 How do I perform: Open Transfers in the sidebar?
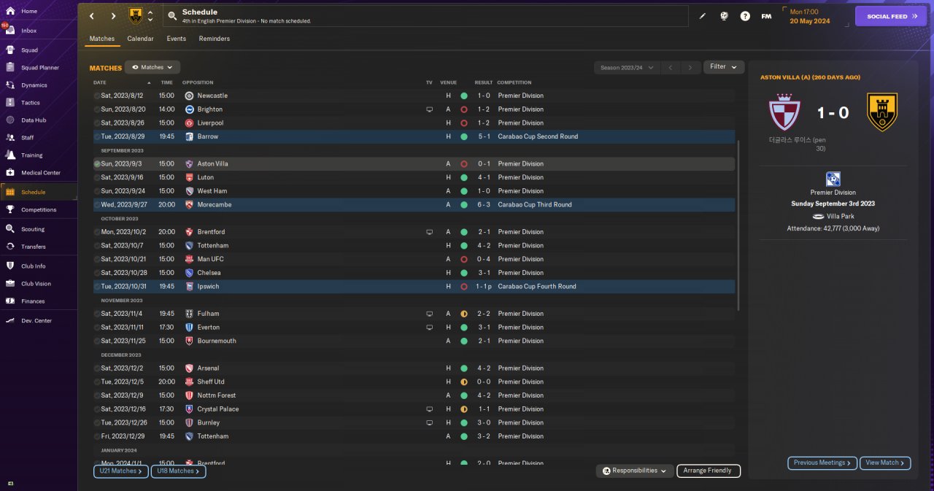pyautogui.click(x=34, y=247)
